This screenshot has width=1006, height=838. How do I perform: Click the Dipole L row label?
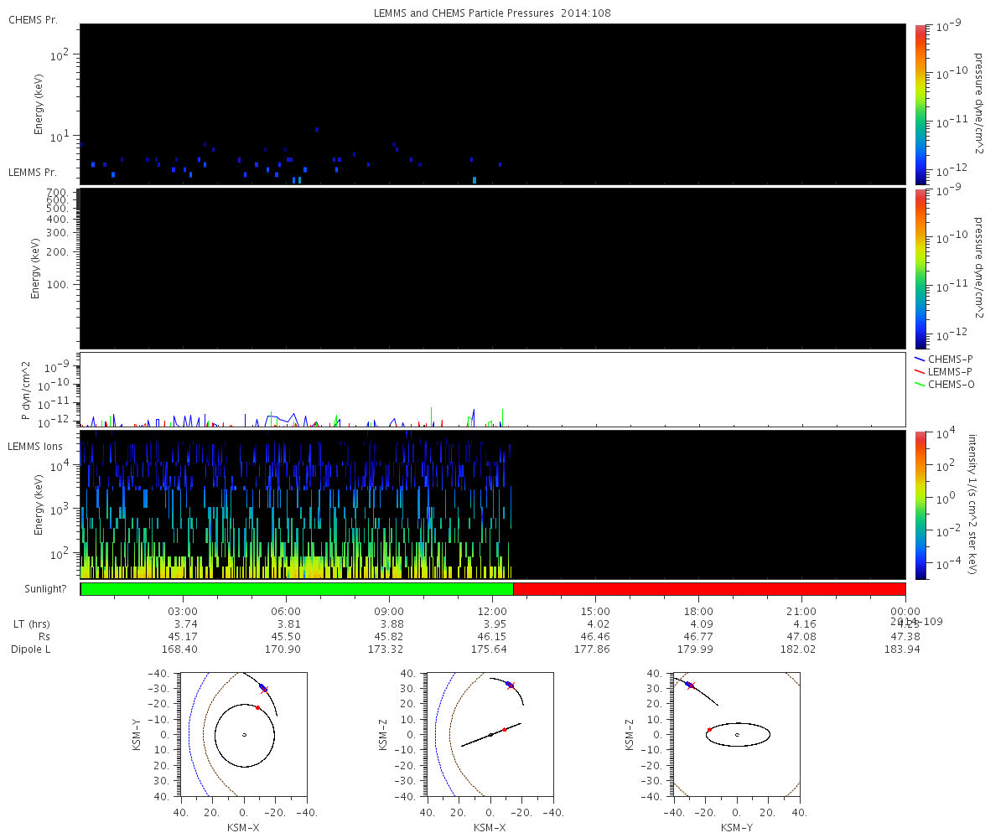coord(34,649)
